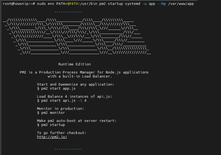
Task: Click '$ pm2 start api.js -i 4' line
Action: [61, 101]
